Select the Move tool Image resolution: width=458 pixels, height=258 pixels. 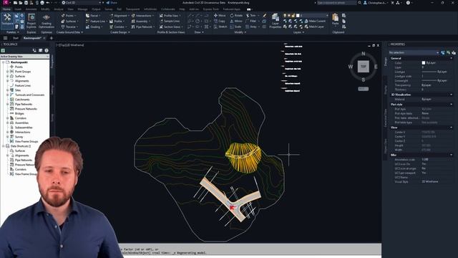(220, 16)
